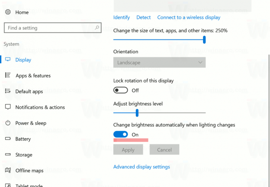This screenshot has width=270, height=187.
Task: Toggle Lock rotation of this display
Action: click(x=121, y=90)
